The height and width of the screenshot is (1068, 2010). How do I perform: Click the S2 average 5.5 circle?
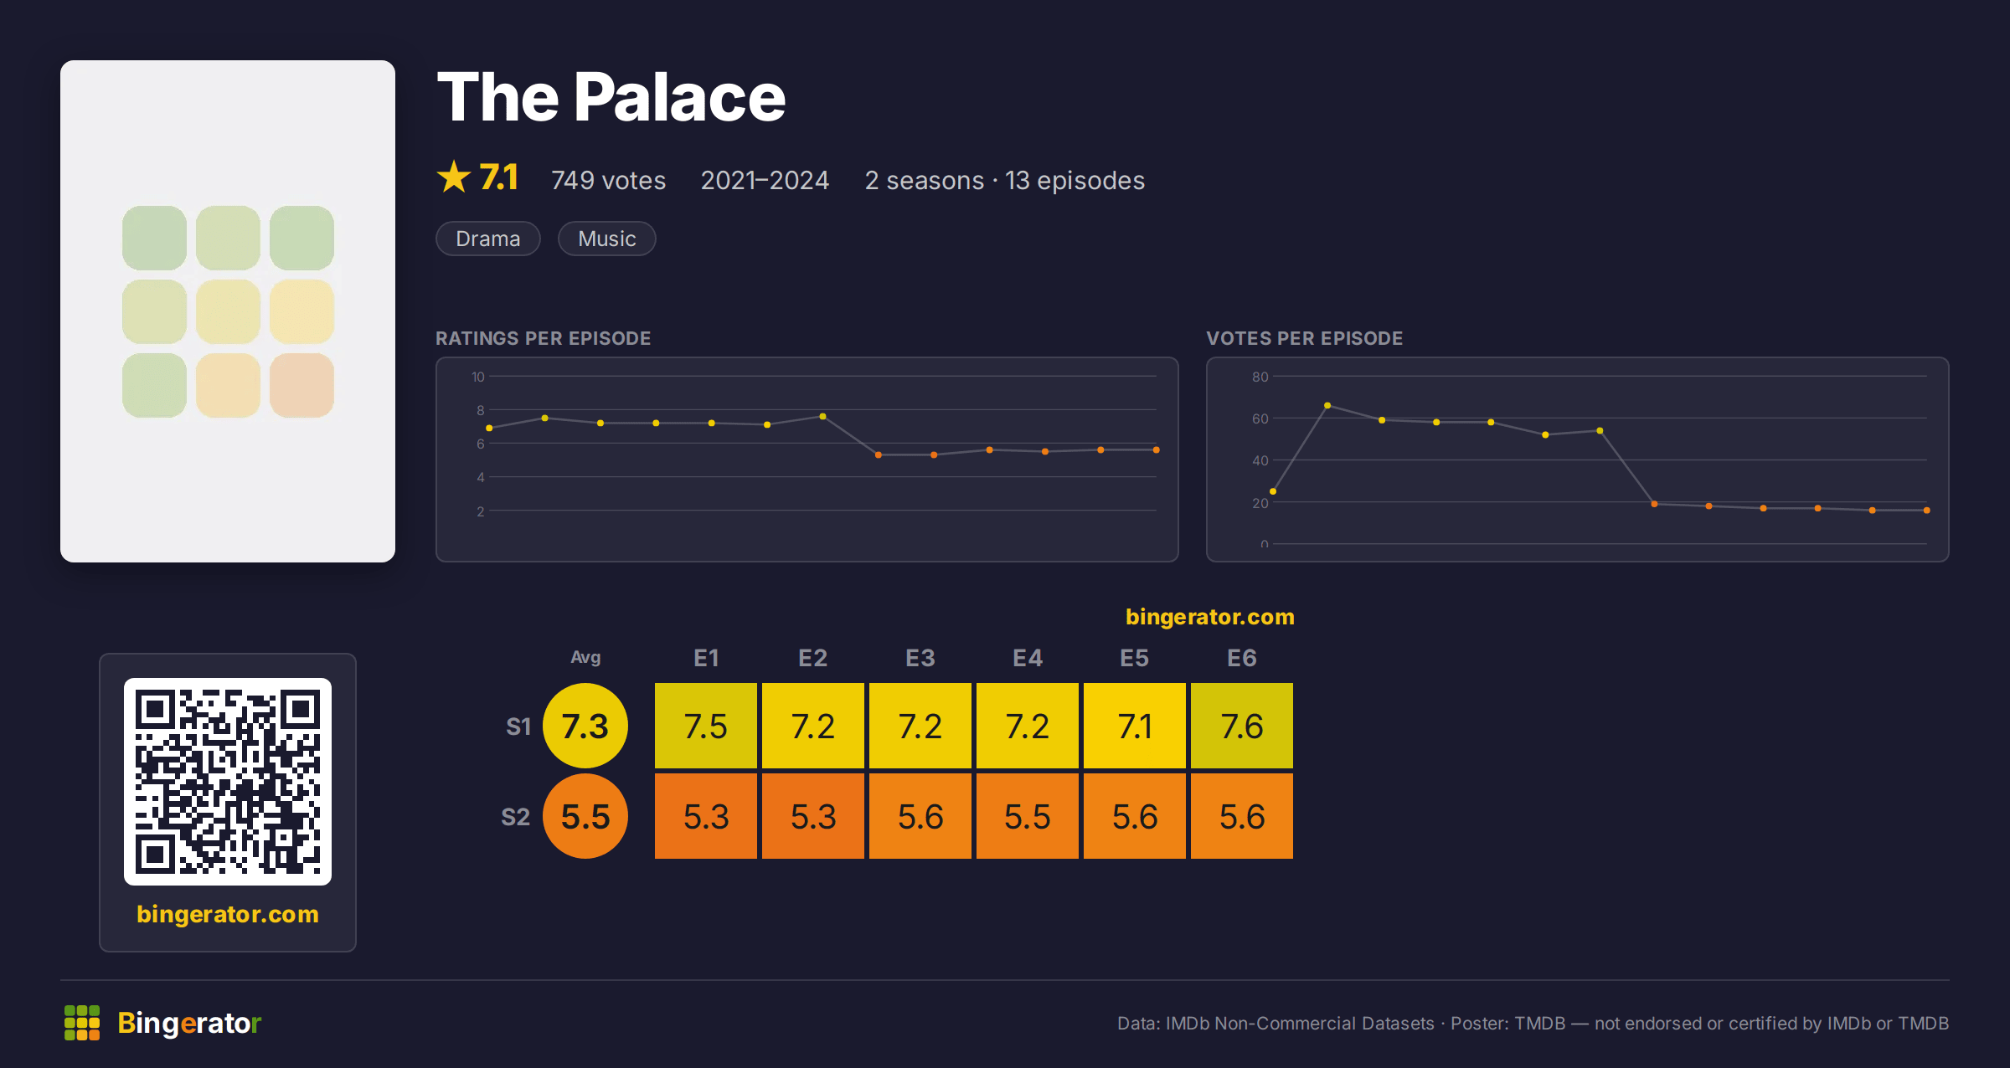tap(585, 816)
